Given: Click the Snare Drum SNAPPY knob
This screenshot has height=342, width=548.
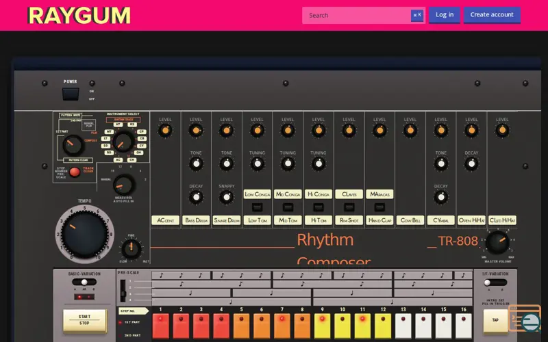Looking at the screenshot, I should 227,197.
